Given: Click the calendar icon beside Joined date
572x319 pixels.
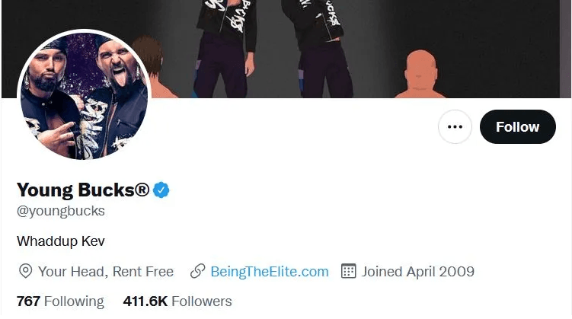Looking at the screenshot, I should point(349,271).
